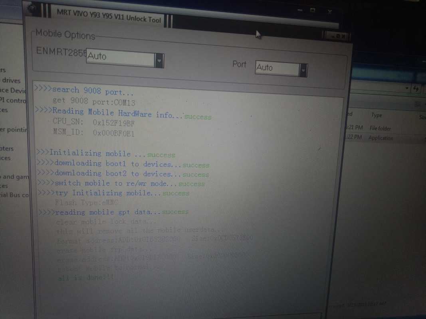426x319 pixels.
Task: Maximize the MRT VIVO Unlock Tool window
Action: [313, 10]
